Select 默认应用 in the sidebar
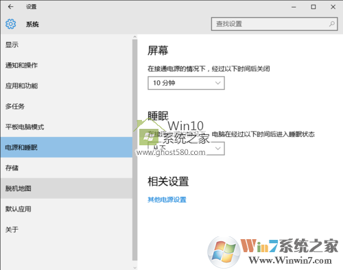 tap(67, 209)
